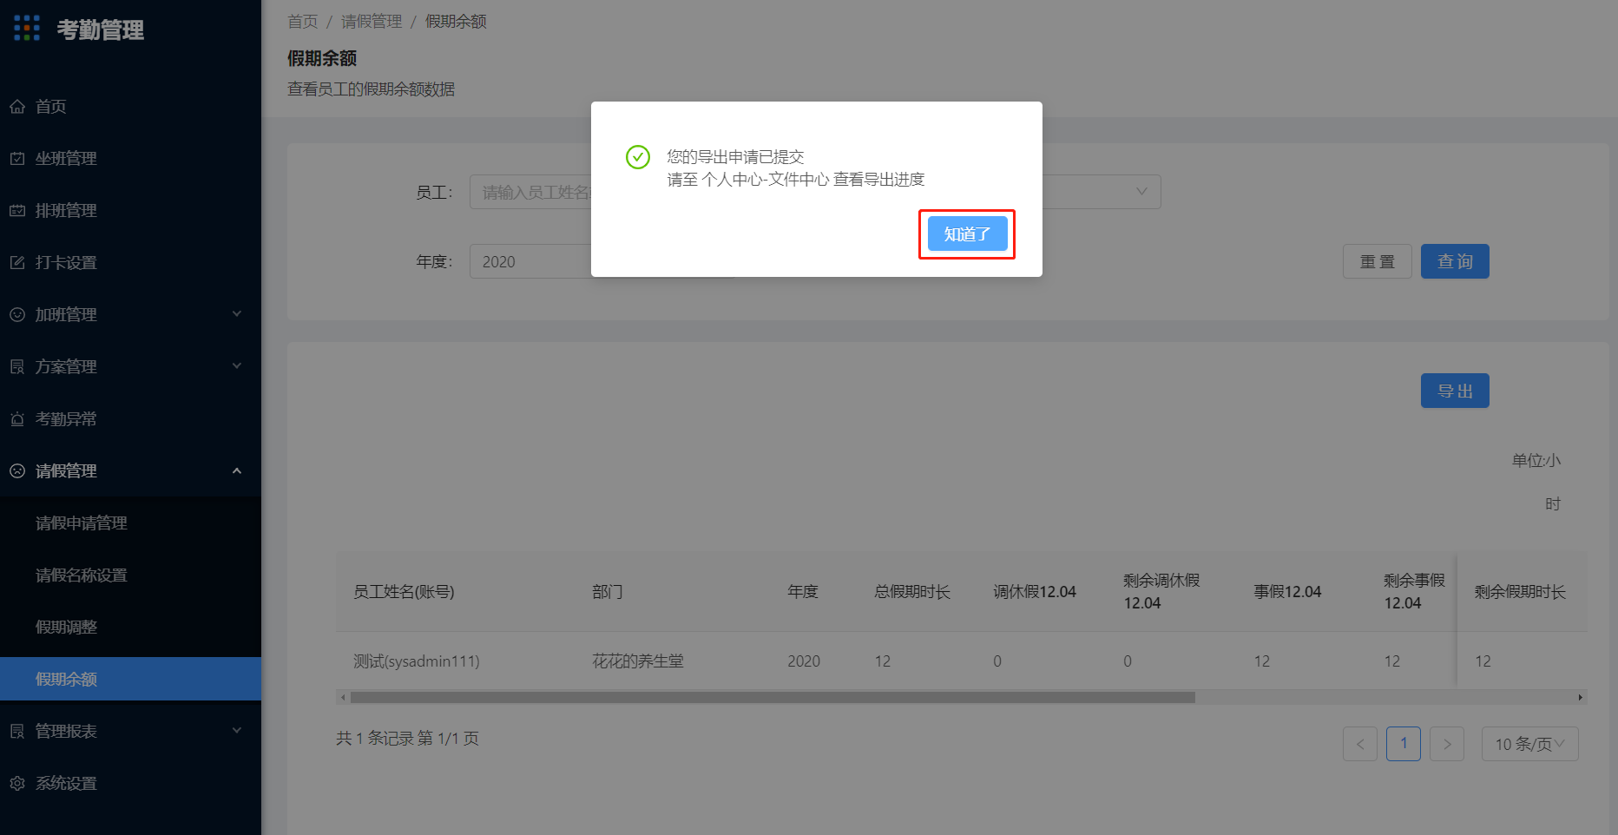Click the scrollbar left arrow under table
1618x835 pixels.
point(343,698)
